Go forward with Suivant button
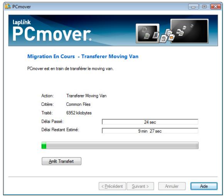 click(140, 186)
